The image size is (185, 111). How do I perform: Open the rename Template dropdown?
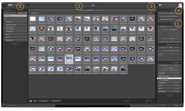point(175,30)
